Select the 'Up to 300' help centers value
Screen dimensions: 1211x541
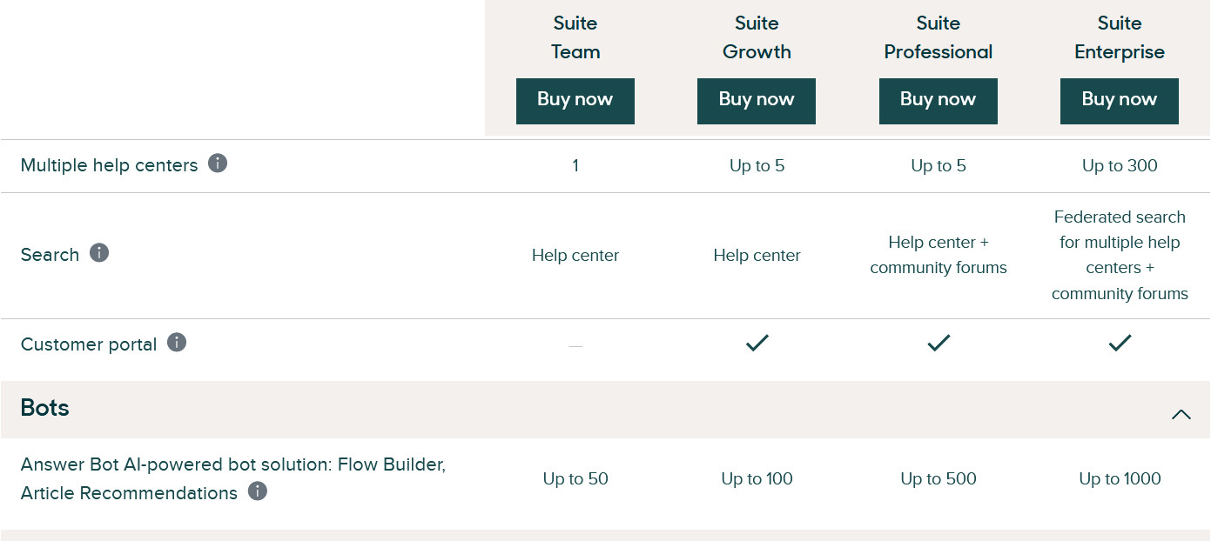pyautogui.click(x=1120, y=165)
